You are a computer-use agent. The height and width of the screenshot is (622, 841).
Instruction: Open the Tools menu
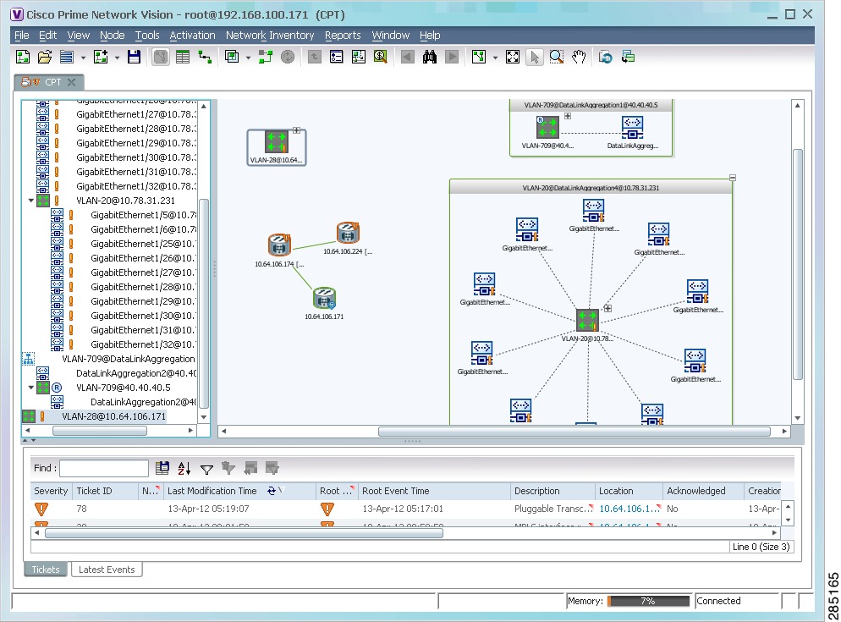coord(147,36)
